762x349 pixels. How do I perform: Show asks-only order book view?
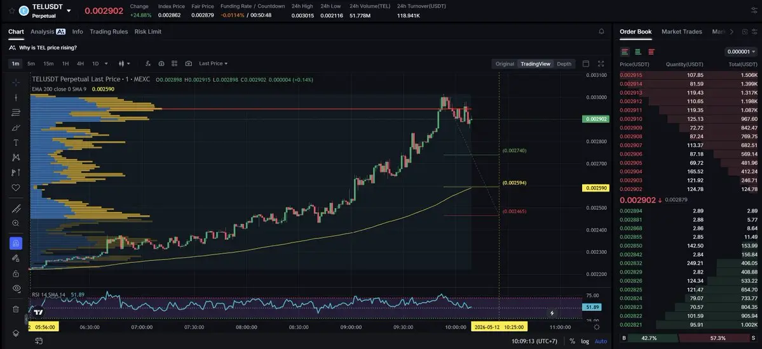tap(651, 51)
